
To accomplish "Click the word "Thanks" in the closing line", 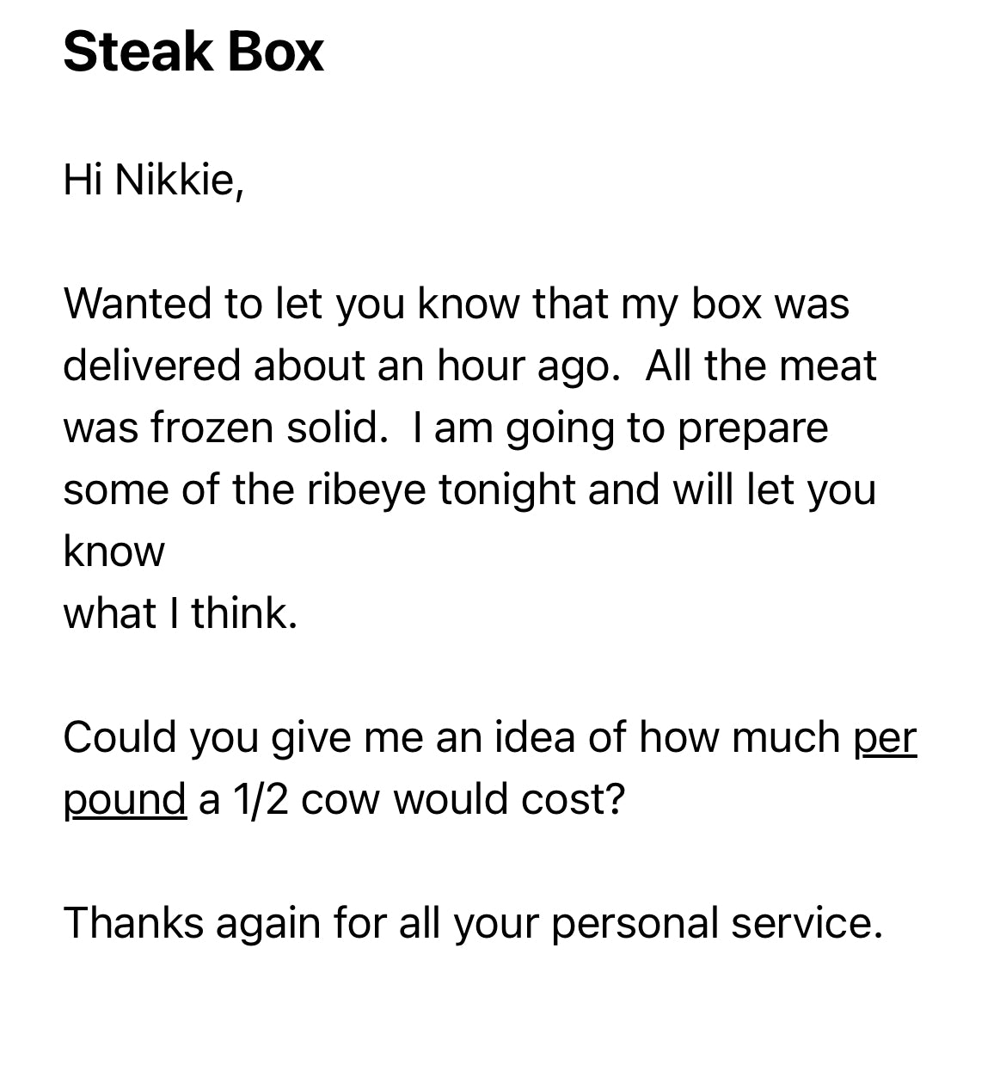I will [132, 923].
